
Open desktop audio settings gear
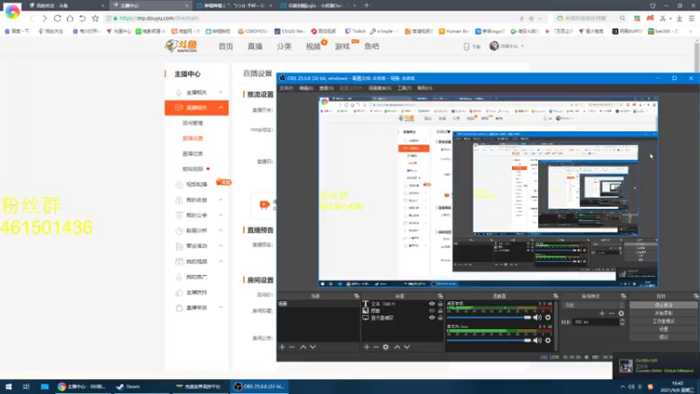point(548,318)
